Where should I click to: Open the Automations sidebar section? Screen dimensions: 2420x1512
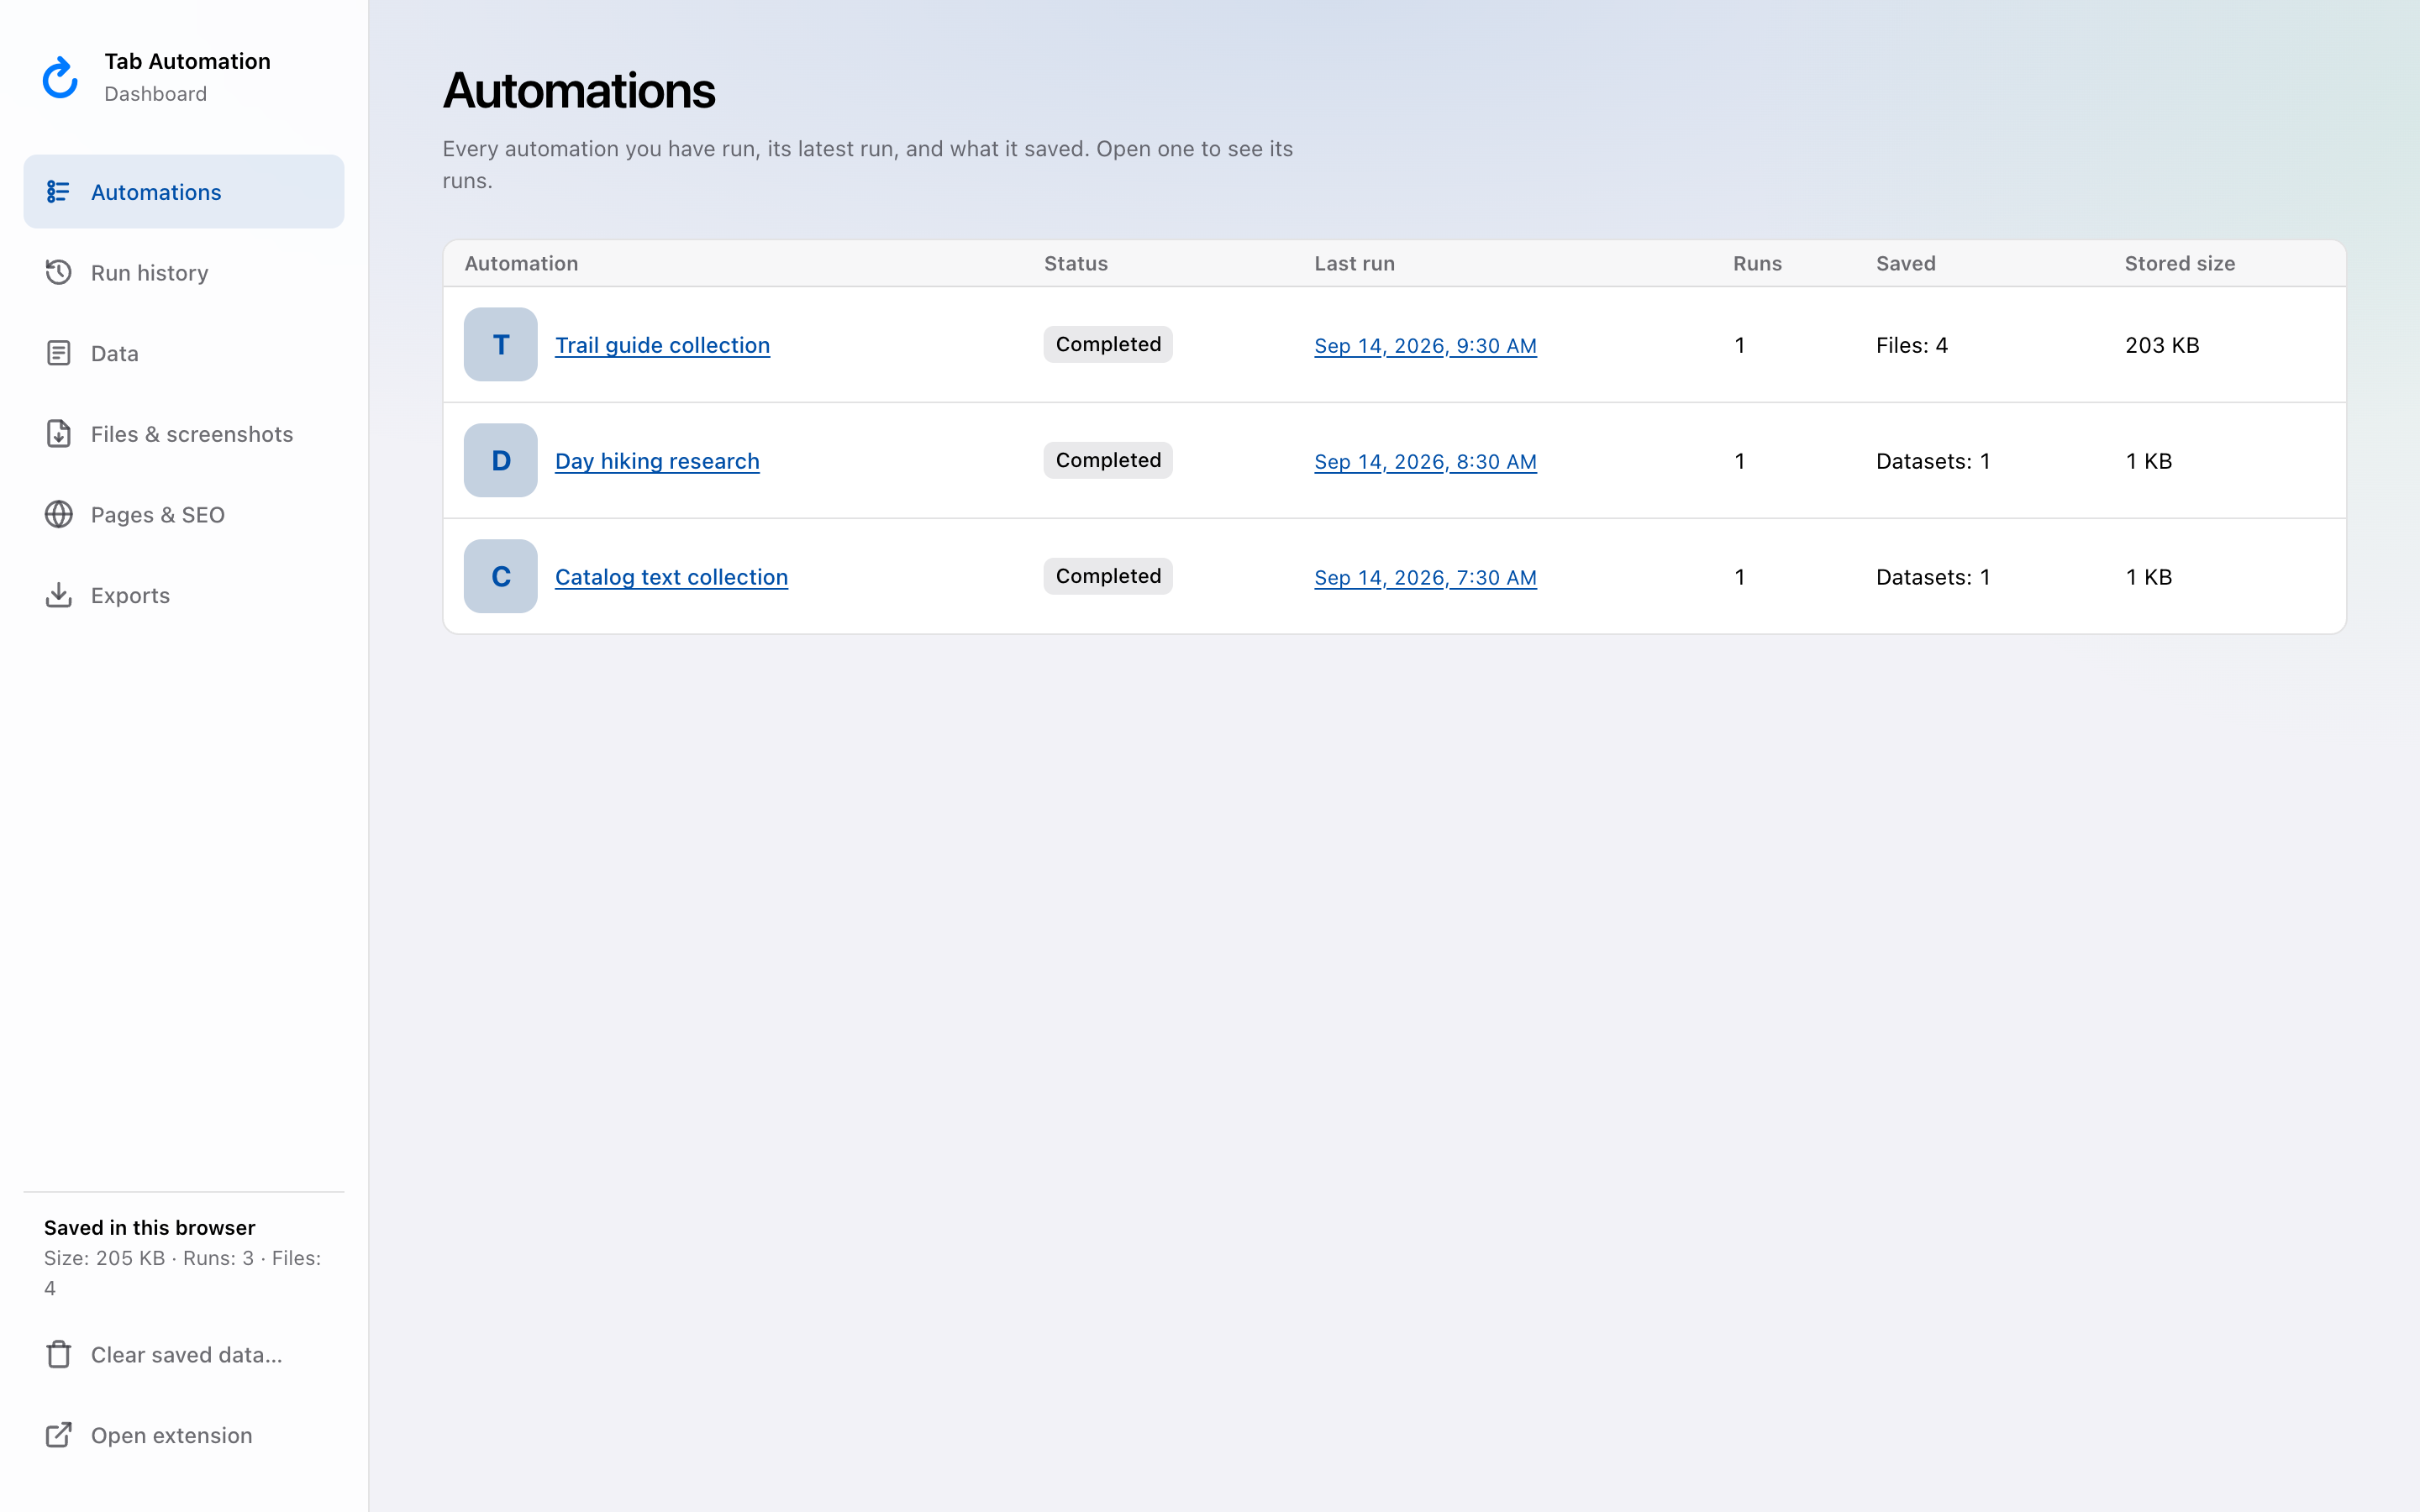(184, 191)
